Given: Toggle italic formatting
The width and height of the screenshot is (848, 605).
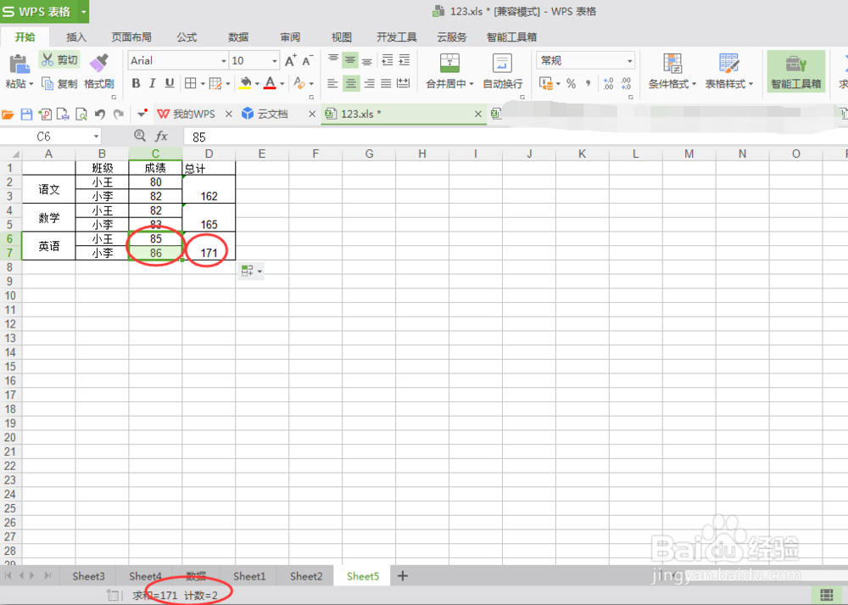Looking at the screenshot, I should coord(153,83).
